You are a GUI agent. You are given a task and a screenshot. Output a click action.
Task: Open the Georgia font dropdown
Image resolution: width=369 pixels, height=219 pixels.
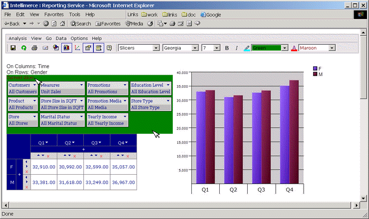(195, 48)
